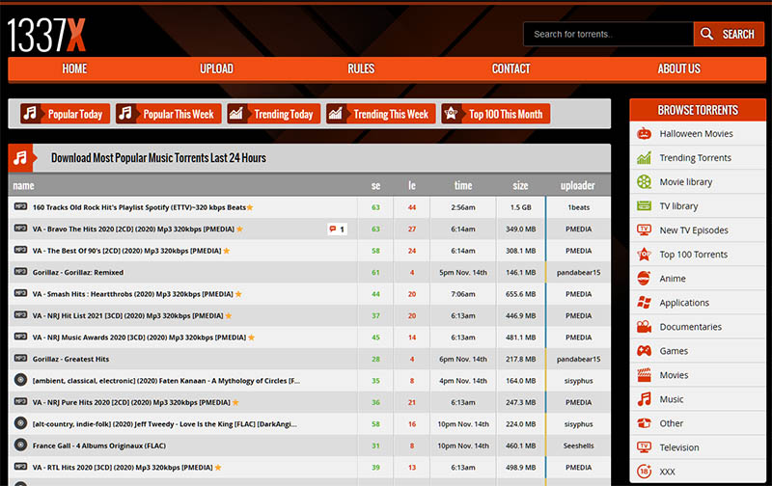
Task: Switch to Popular Today tab
Action: pos(65,114)
